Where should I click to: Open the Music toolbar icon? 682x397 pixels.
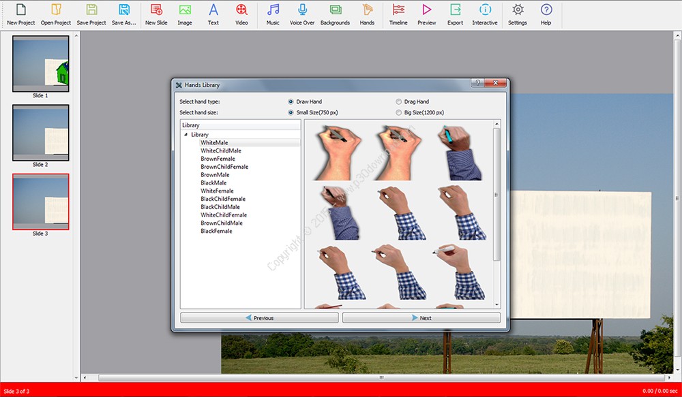click(273, 10)
